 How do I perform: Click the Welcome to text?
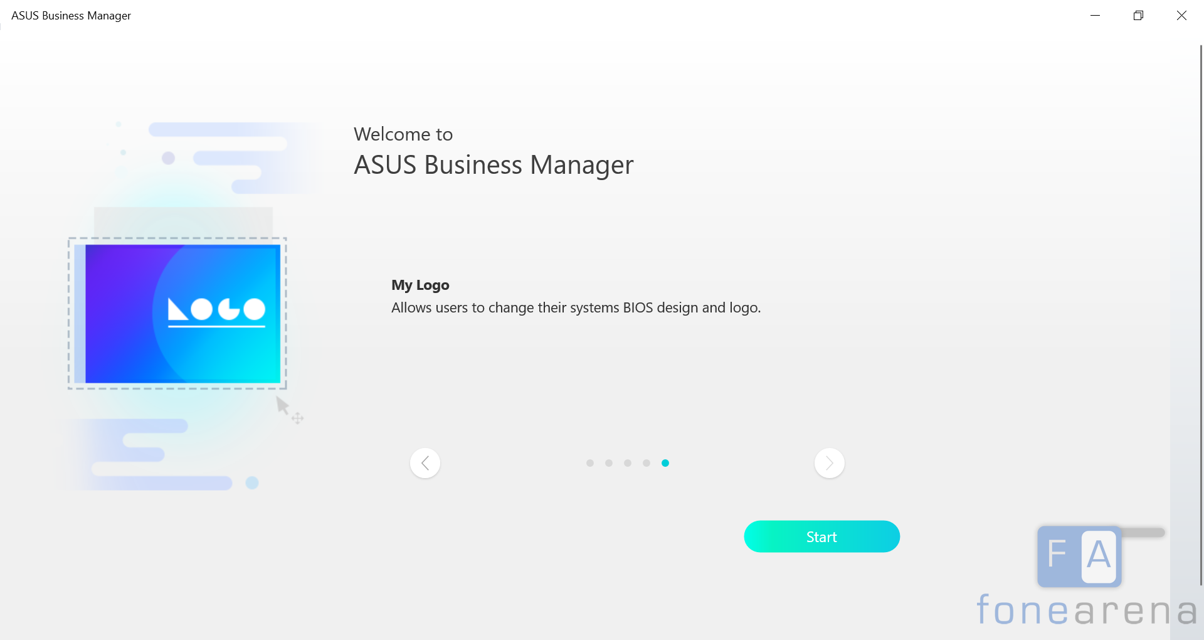point(403,134)
